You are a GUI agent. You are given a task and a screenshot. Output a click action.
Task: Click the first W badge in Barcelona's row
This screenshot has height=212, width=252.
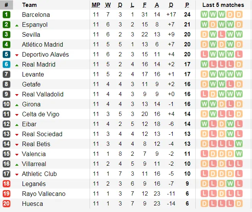(x=204, y=15)
